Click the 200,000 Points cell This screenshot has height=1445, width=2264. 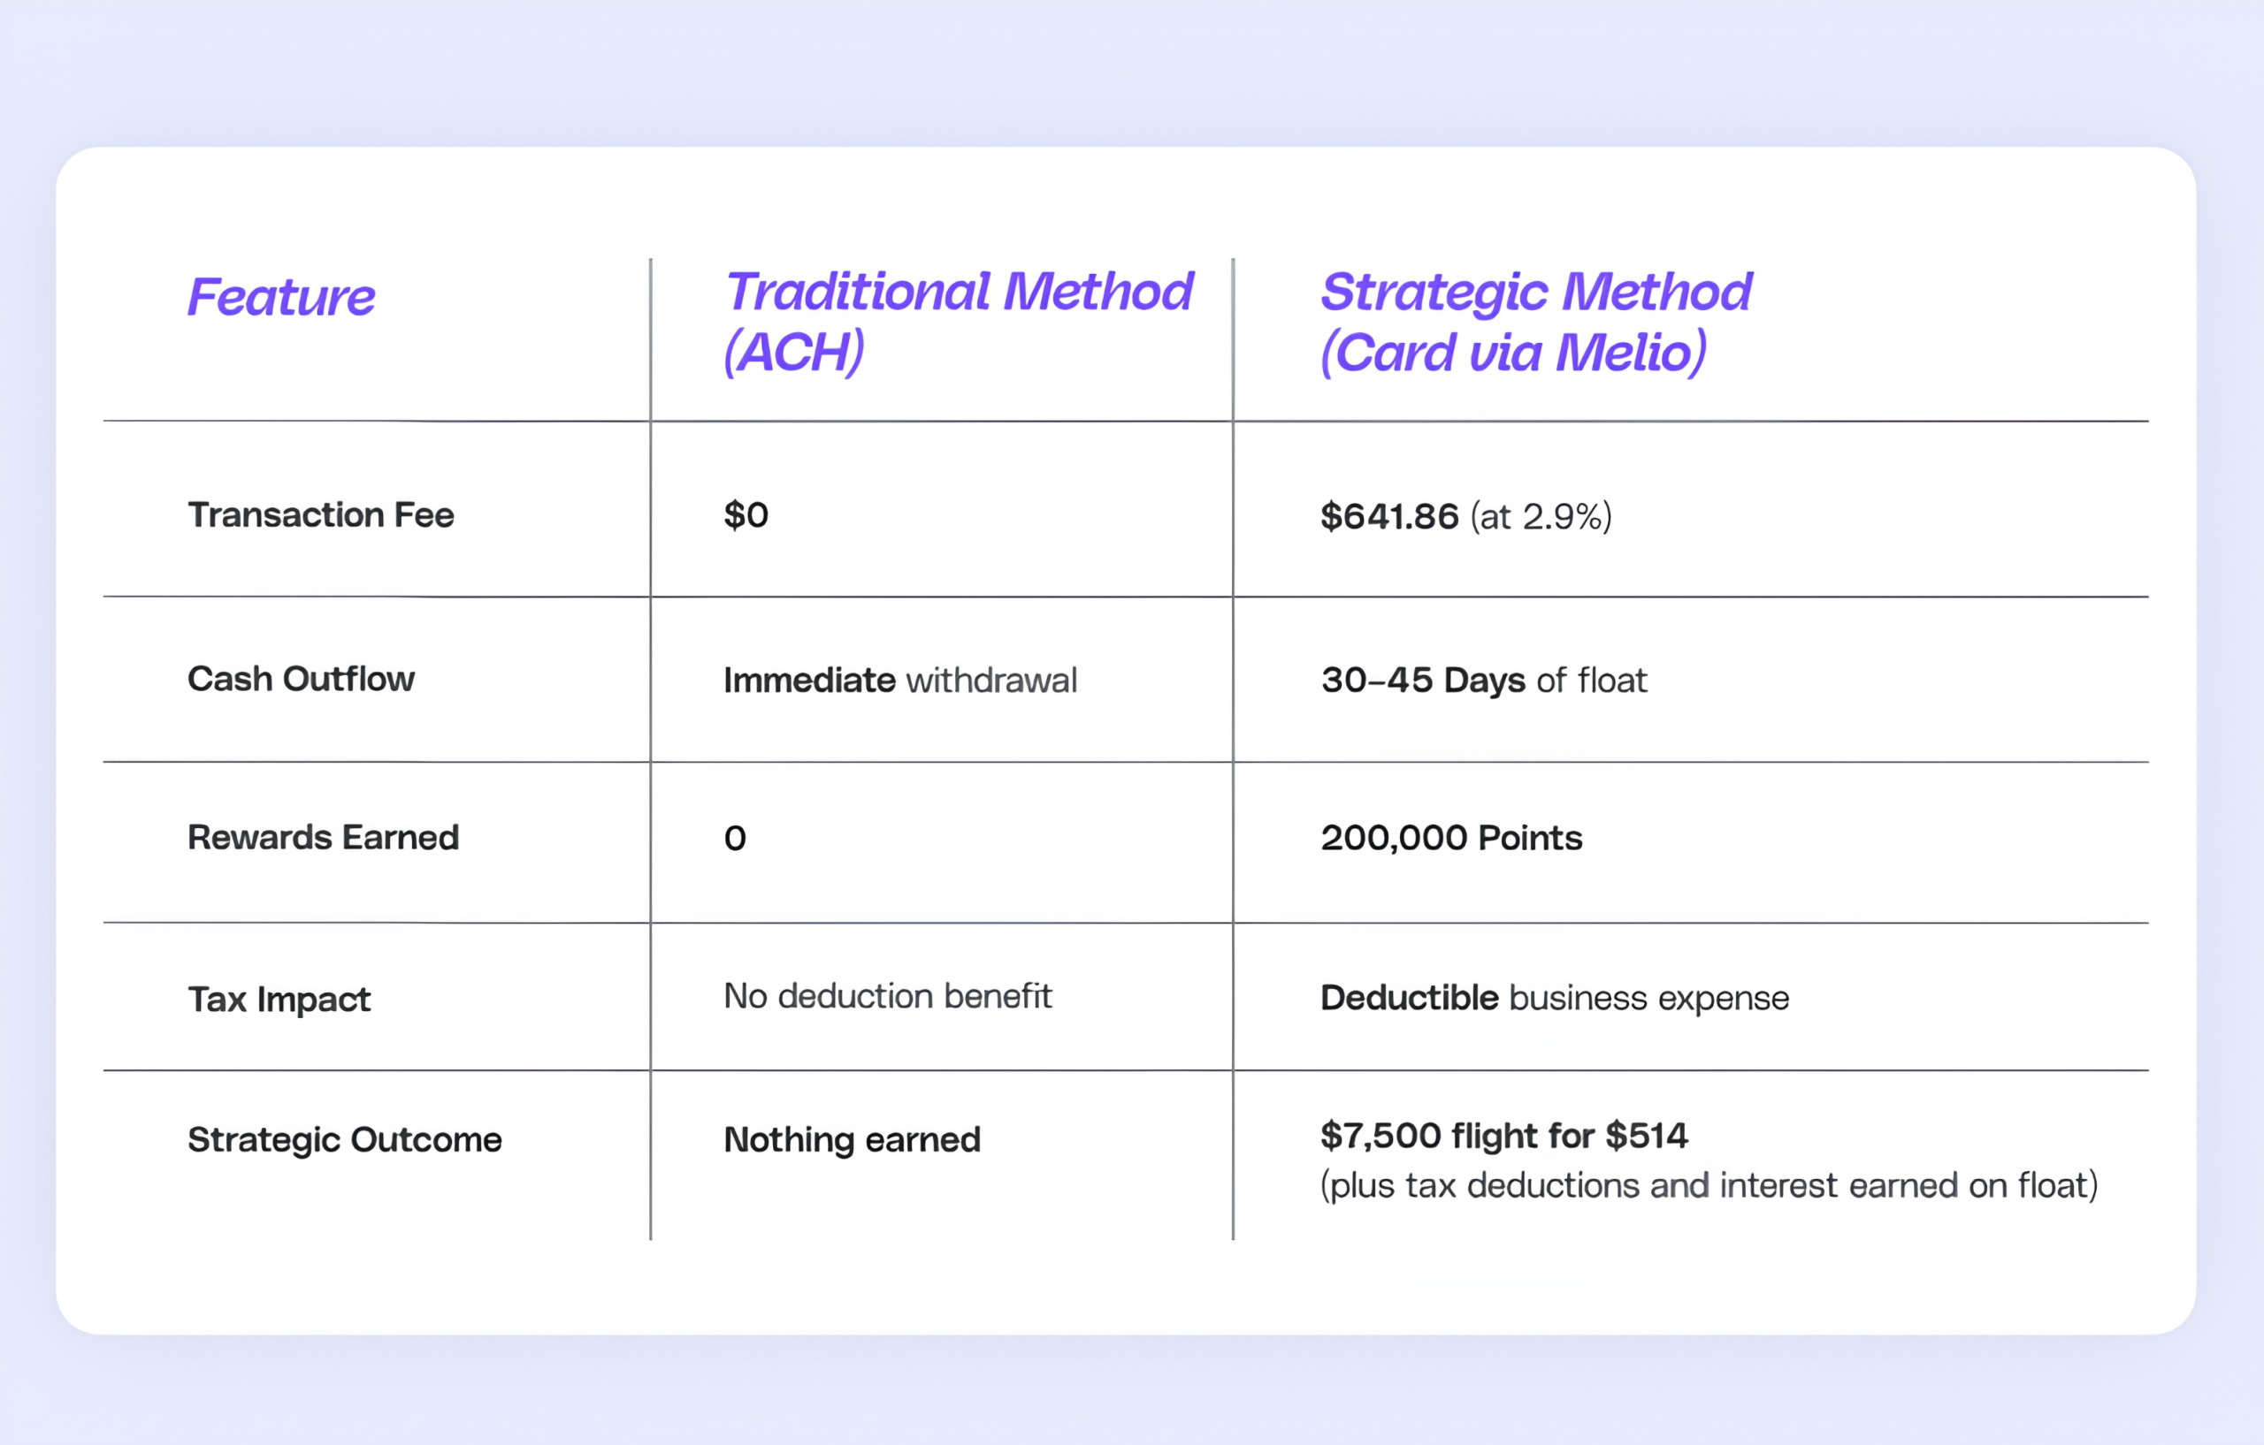1451,838
